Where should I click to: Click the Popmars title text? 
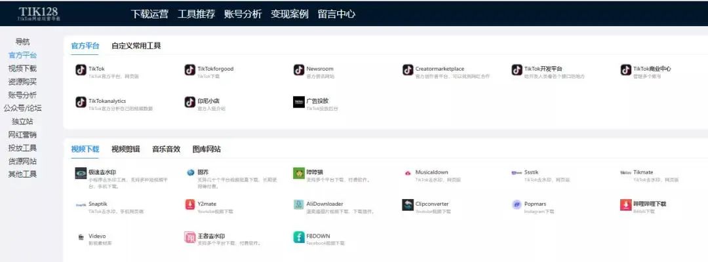(536, 204)
